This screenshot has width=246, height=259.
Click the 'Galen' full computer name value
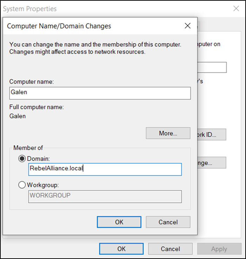pos(18,116)
